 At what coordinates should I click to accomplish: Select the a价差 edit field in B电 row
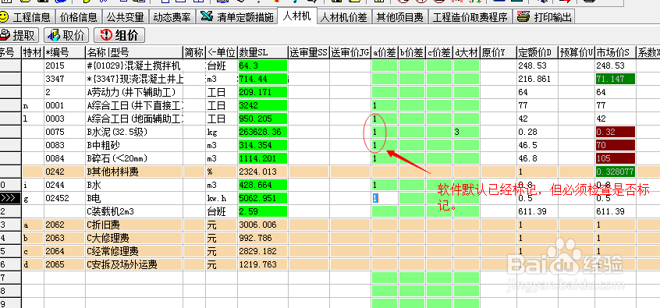(x=385, y=198)
